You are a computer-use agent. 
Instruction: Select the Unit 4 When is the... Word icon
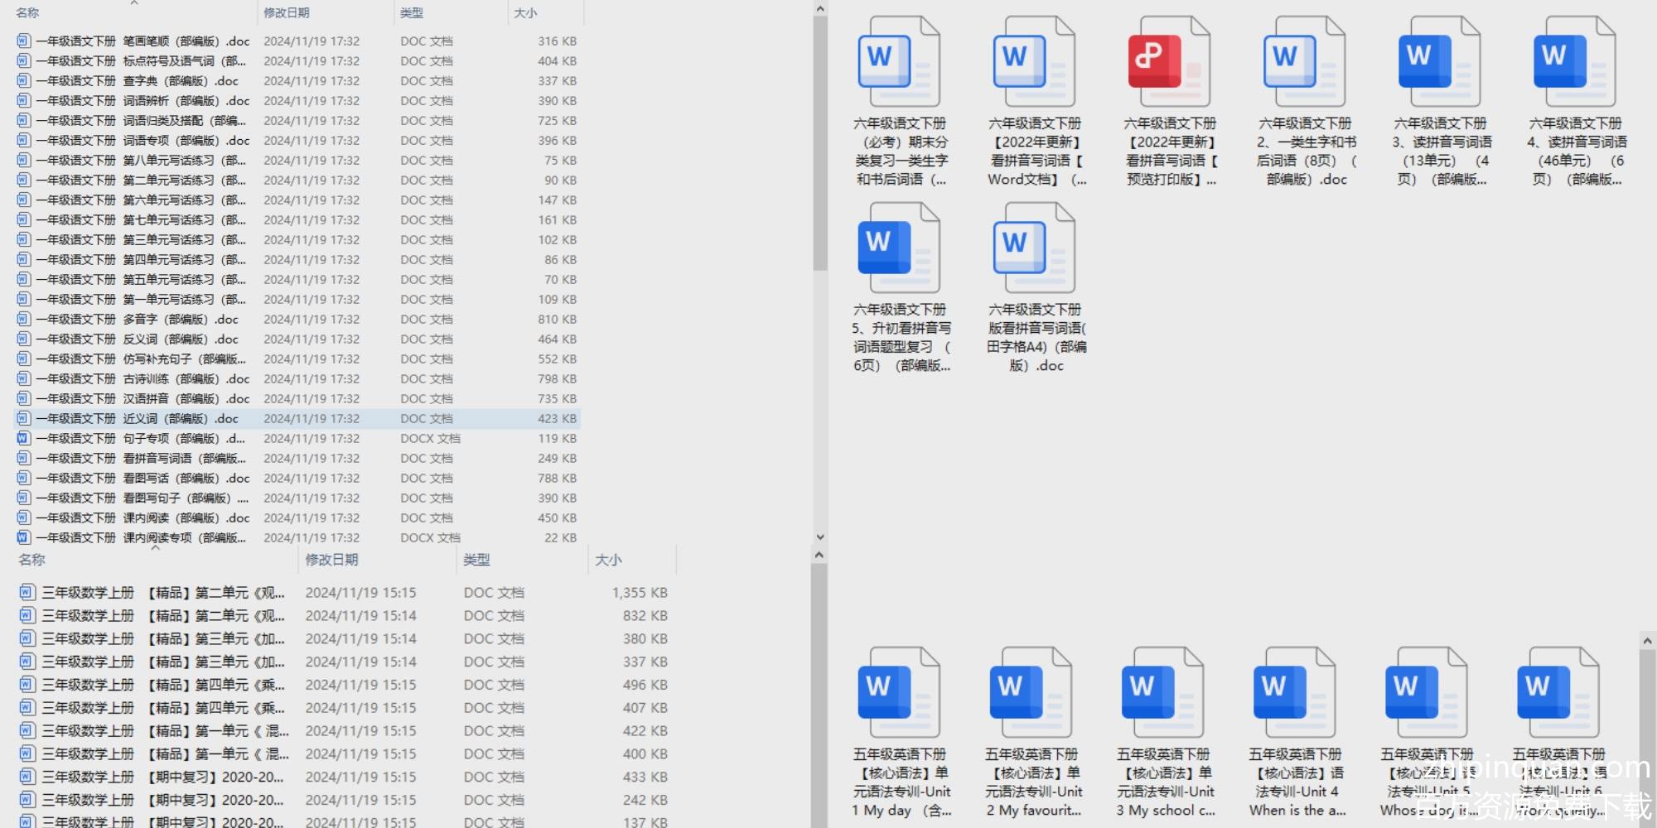[1294, 691]
